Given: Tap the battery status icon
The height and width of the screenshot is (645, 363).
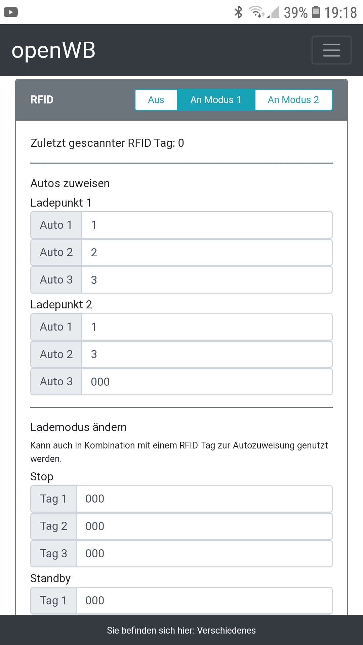Looking at the screenshot, I should pos(316,12).
